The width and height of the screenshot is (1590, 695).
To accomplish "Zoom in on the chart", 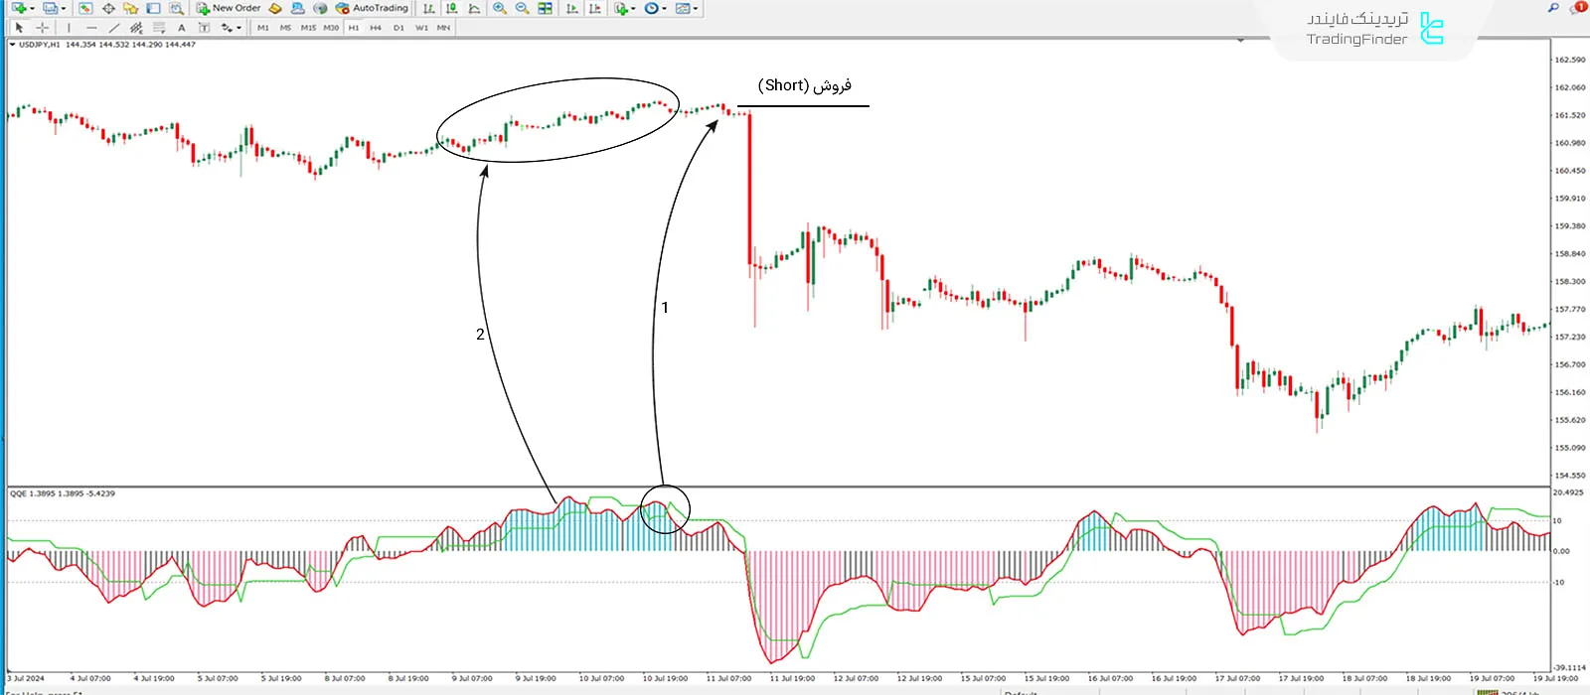I will click(500, 8).
